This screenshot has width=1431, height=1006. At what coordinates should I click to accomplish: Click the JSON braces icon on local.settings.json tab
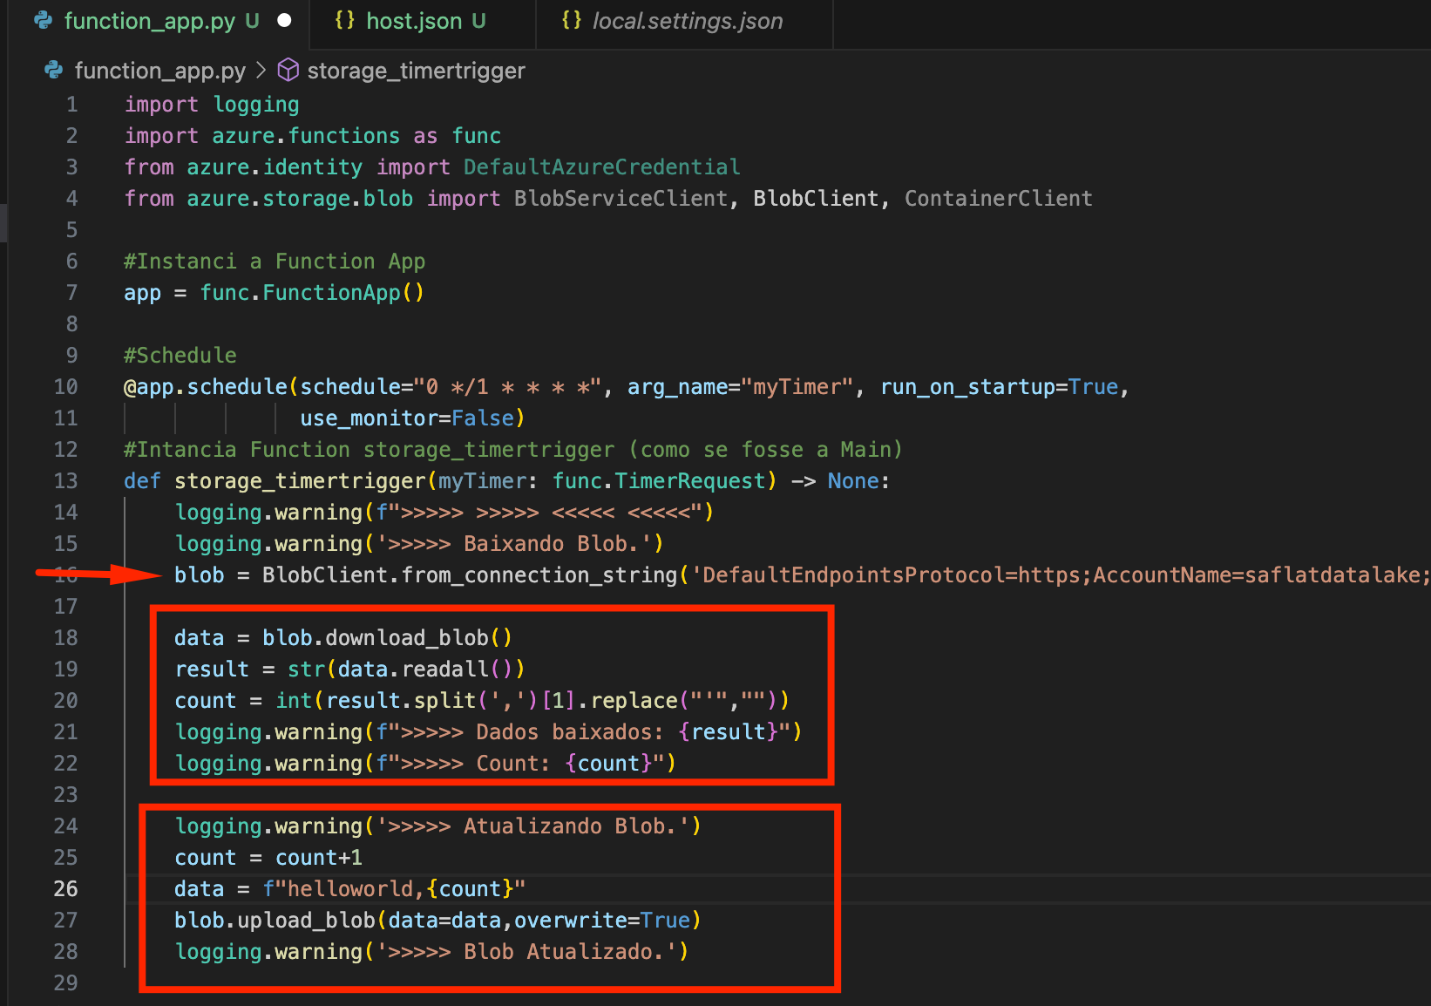[572, 20]
